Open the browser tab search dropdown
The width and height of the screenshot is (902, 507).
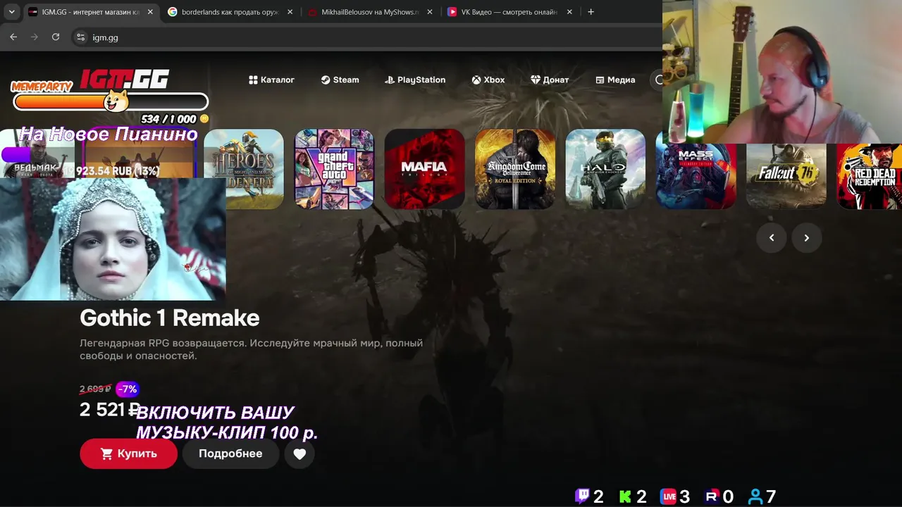click(x=12, y=12)
